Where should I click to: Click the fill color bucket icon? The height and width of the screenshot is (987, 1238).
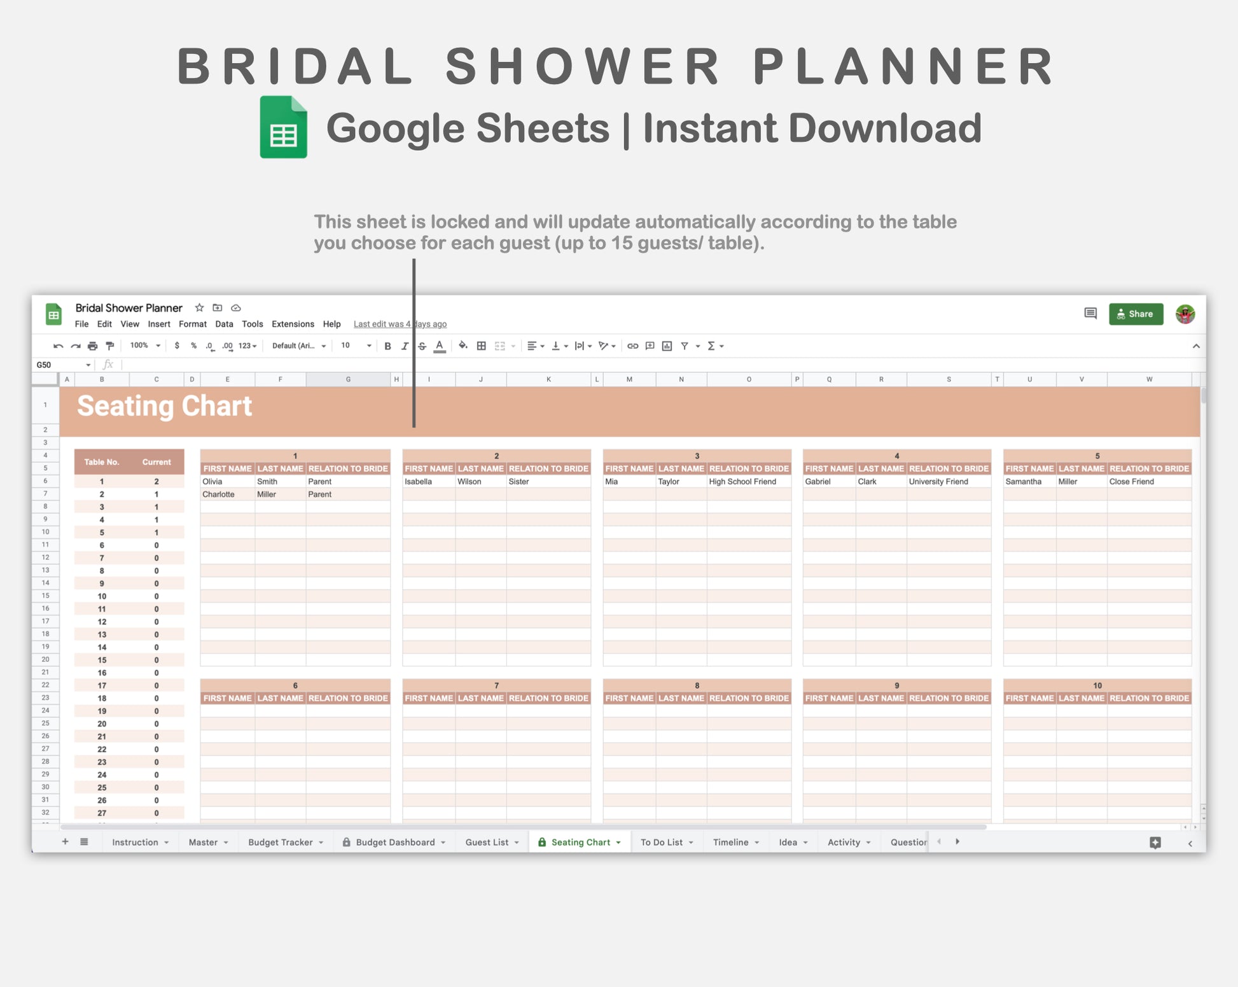point(463,346)
